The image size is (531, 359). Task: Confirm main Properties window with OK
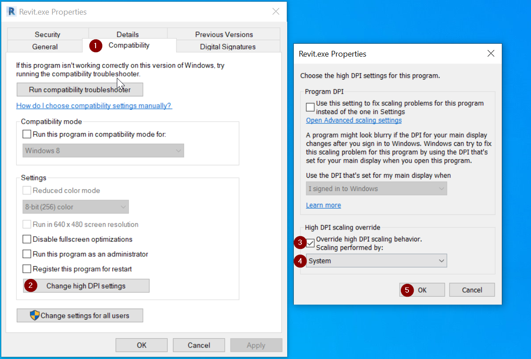click(x=142, y=345)
